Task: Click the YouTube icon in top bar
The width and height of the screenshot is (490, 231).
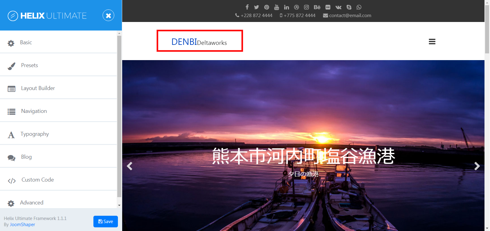Action: (277, 7)
